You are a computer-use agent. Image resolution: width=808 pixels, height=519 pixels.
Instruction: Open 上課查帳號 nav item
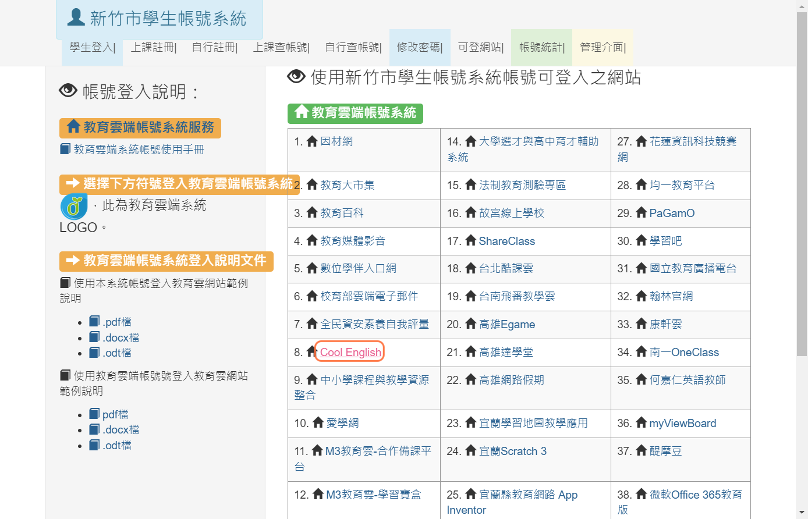click(x=281, y=47)
